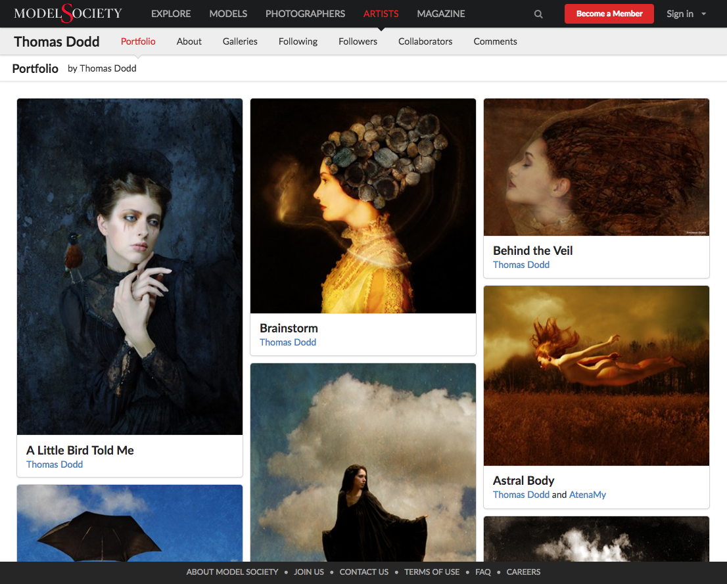This screenshot has height=584, width=727.
Task: Click the Model Society logo
Action: pos(68,13)
